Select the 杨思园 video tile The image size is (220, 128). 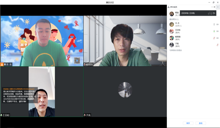click(x=125, y=41)
